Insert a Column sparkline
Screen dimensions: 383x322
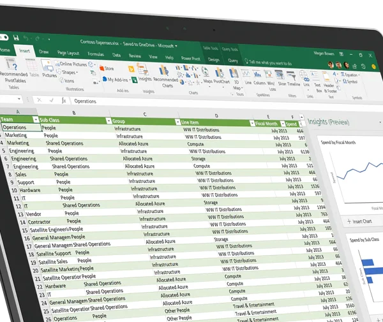[x=259, y=78]
